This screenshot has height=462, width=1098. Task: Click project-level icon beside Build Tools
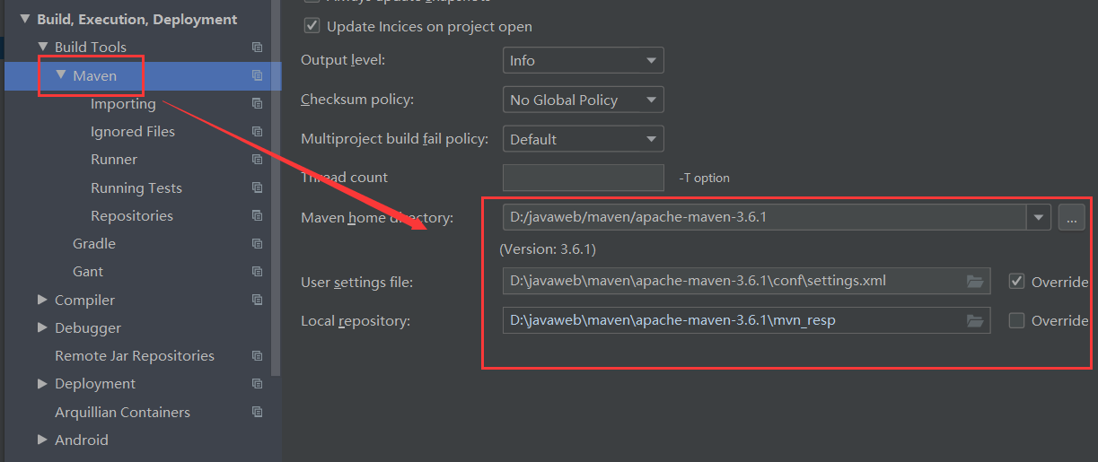(x=258, y=48)
